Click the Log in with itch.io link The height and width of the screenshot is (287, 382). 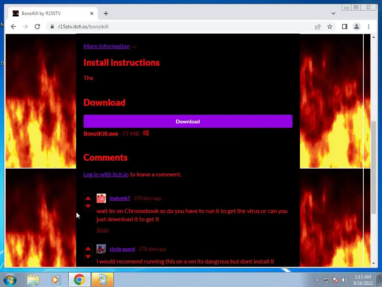(106, 174)
